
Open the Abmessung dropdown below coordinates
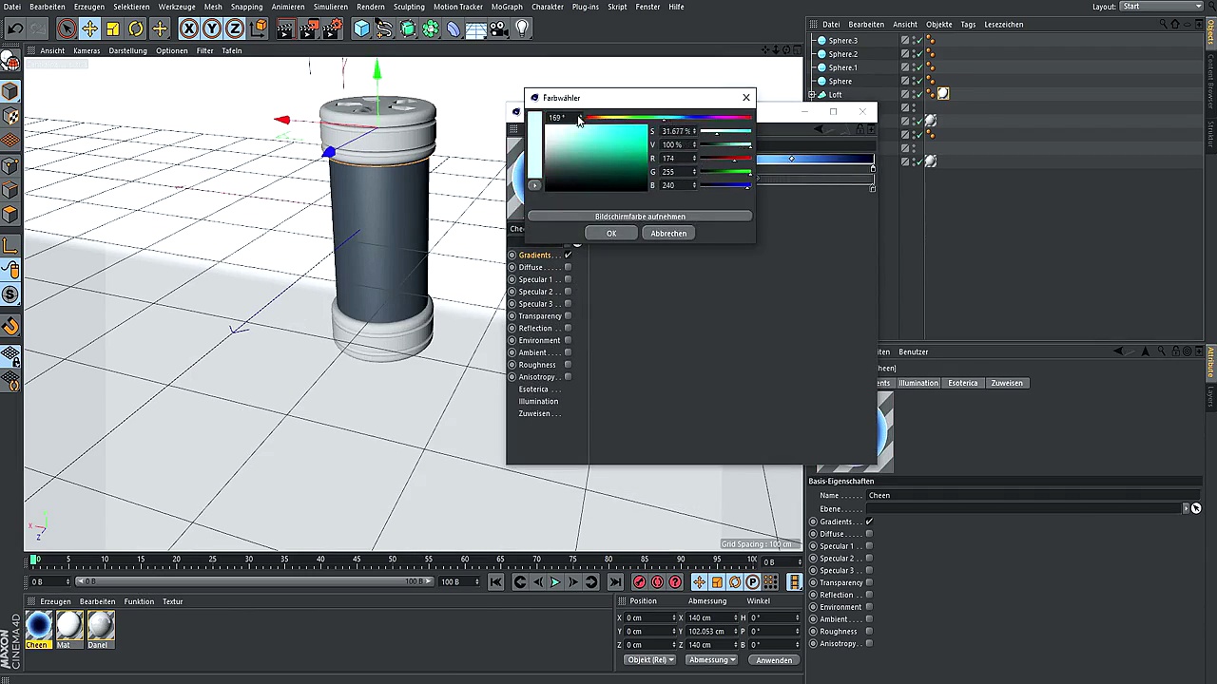pos(711,660)
